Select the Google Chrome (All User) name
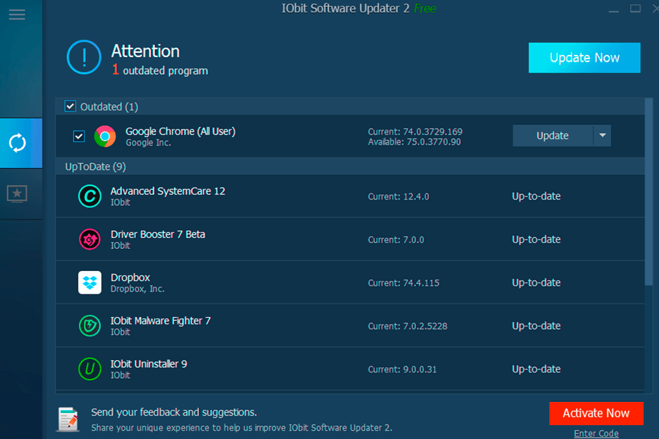Viewport: 659px width, 439px height. click(181, 132)
